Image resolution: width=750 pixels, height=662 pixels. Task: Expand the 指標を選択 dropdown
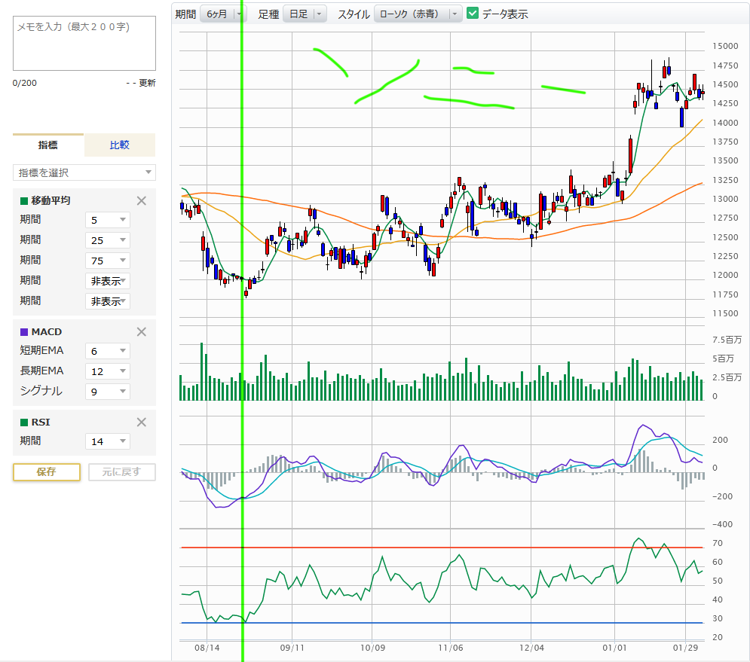coord(84,172)
